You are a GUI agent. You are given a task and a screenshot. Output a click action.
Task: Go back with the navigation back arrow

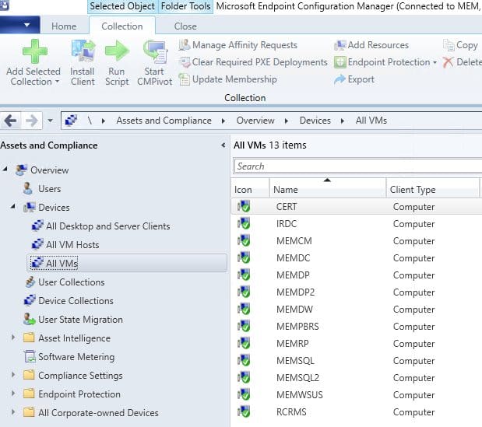10,121
